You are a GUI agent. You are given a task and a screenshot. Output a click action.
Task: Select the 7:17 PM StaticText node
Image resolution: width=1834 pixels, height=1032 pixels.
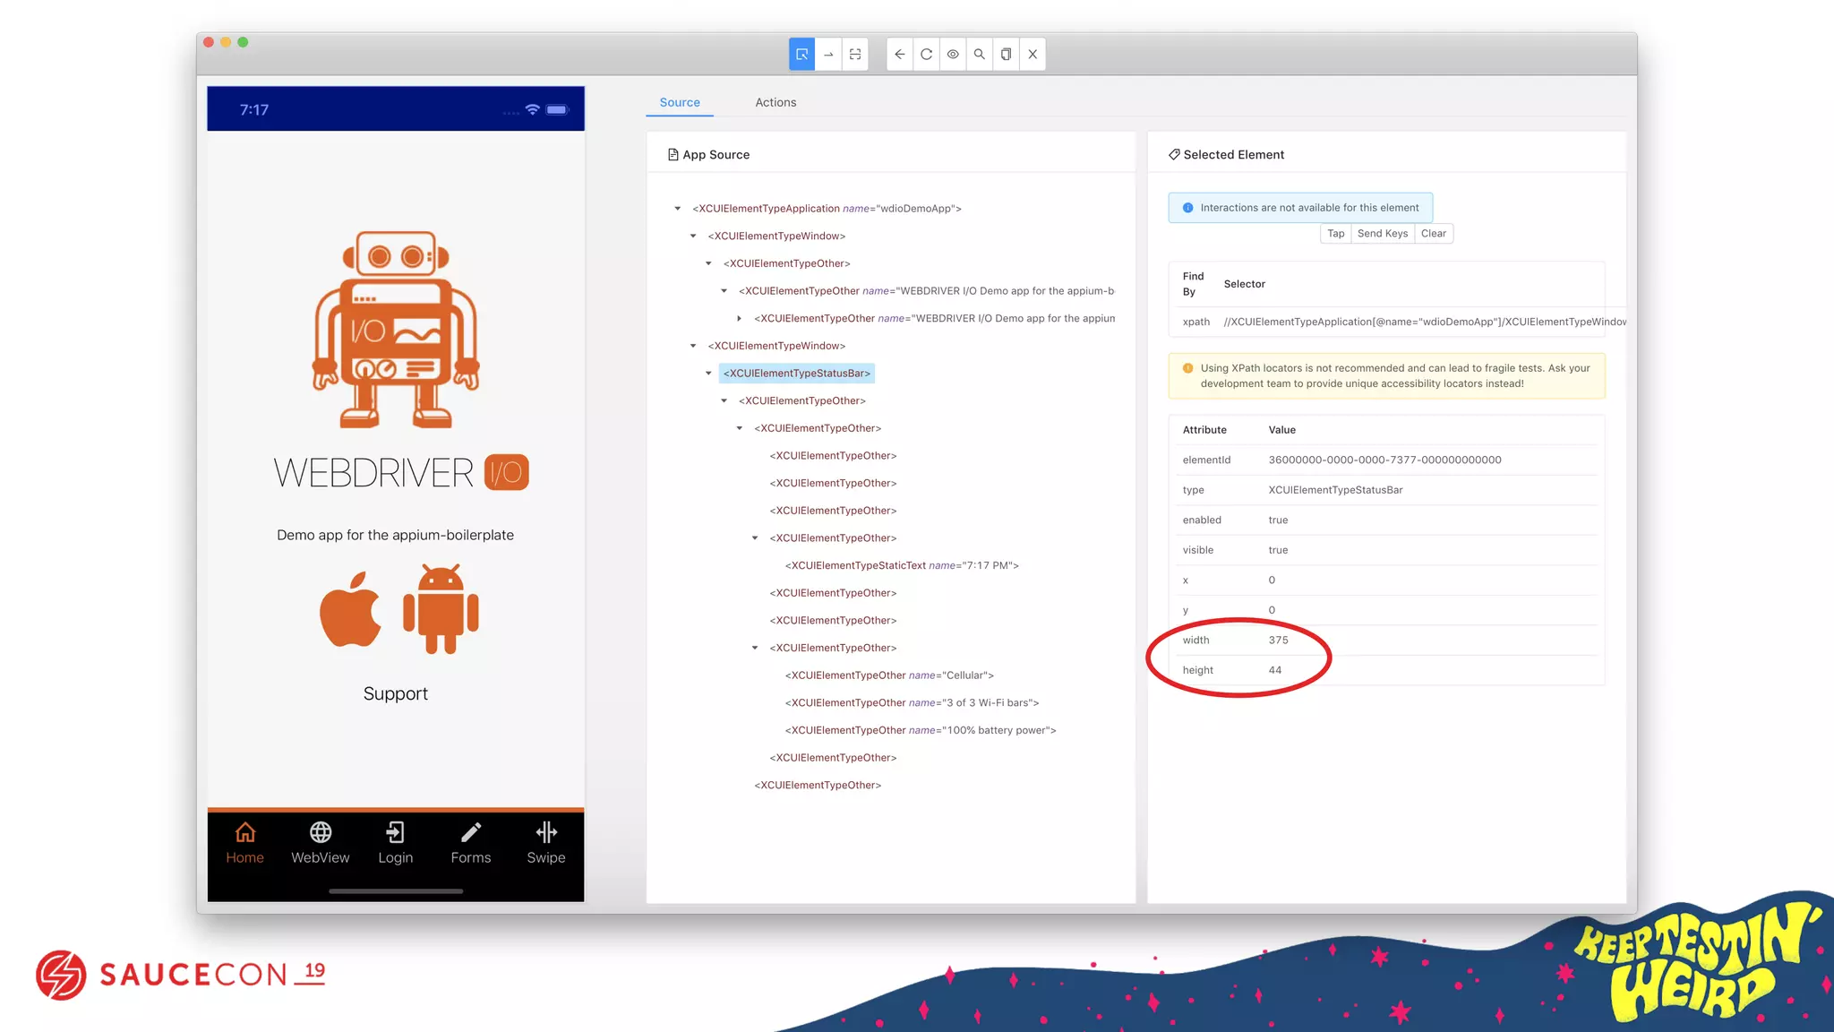pos(901,565)
